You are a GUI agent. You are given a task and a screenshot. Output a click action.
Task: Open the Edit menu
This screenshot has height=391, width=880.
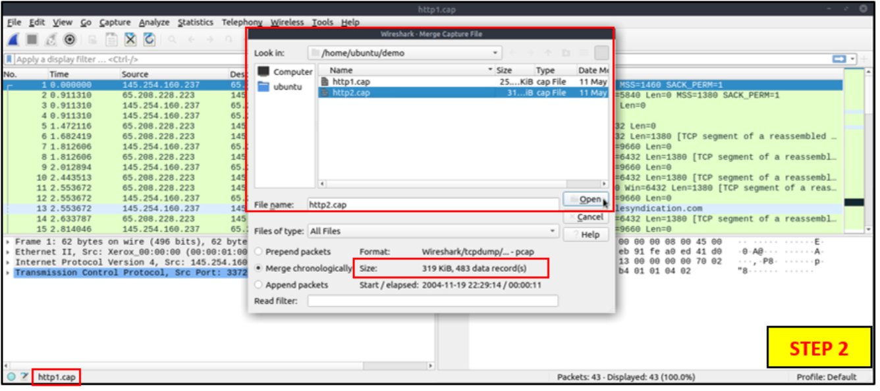click(x=37, y=22)
